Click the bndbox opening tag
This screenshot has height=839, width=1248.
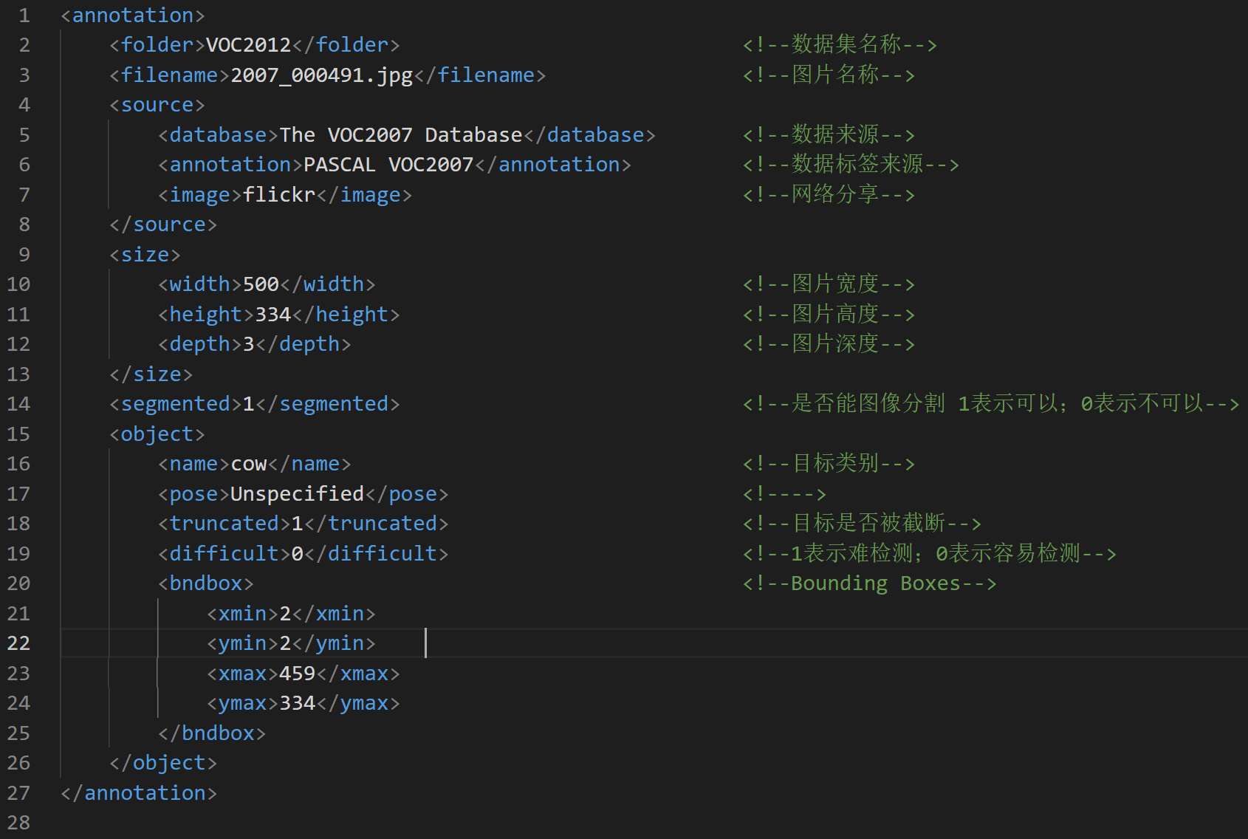205,583
